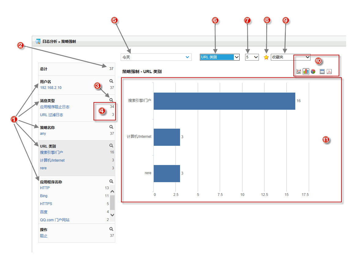
Task: Click the 搜索引擎/门户 bar in chart
Action: tap(224, 101)
